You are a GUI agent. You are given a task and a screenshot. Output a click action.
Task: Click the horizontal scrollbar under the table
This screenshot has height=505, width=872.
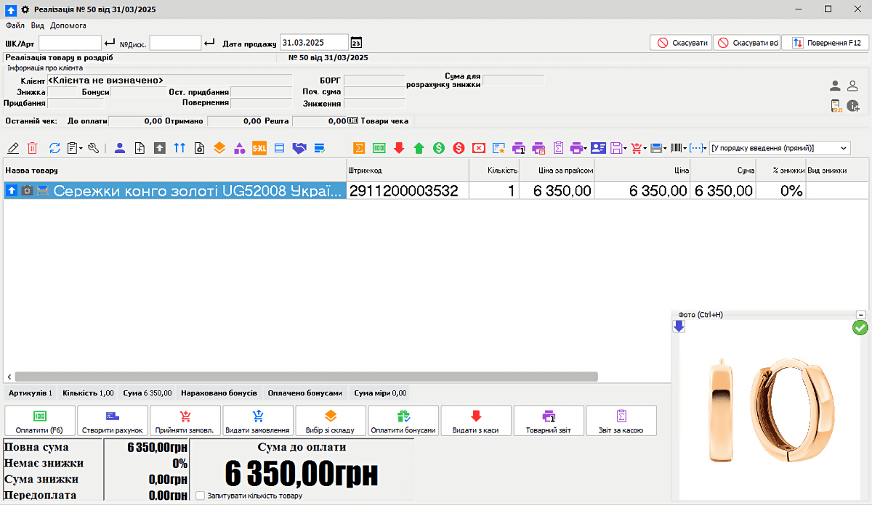(x=305, y=377)
